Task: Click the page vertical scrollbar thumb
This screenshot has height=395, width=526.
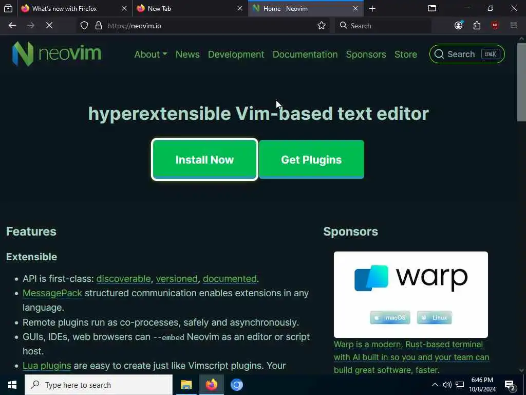Action: [x=521, y=82]
